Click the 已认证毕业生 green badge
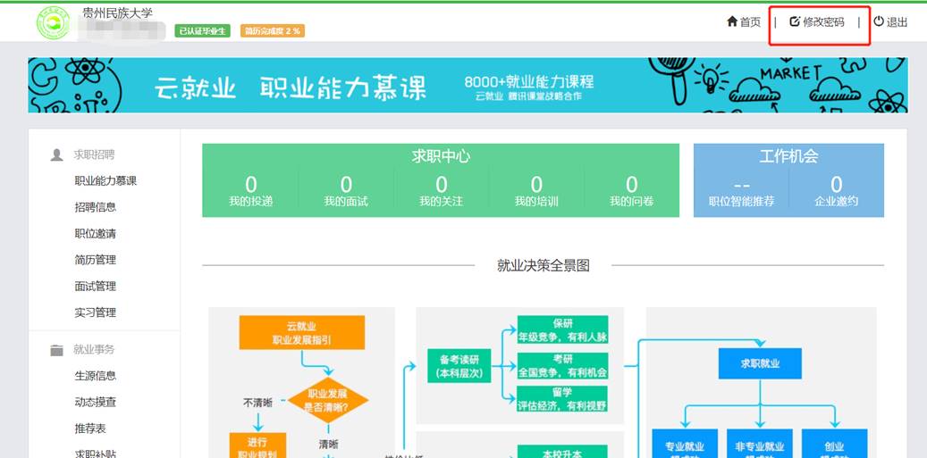The width and height of the screenshot is (927, 458). point(203,31)
